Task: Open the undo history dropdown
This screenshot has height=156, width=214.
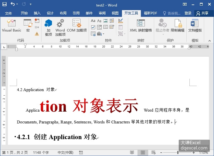Action: click(x=17, y=4)
